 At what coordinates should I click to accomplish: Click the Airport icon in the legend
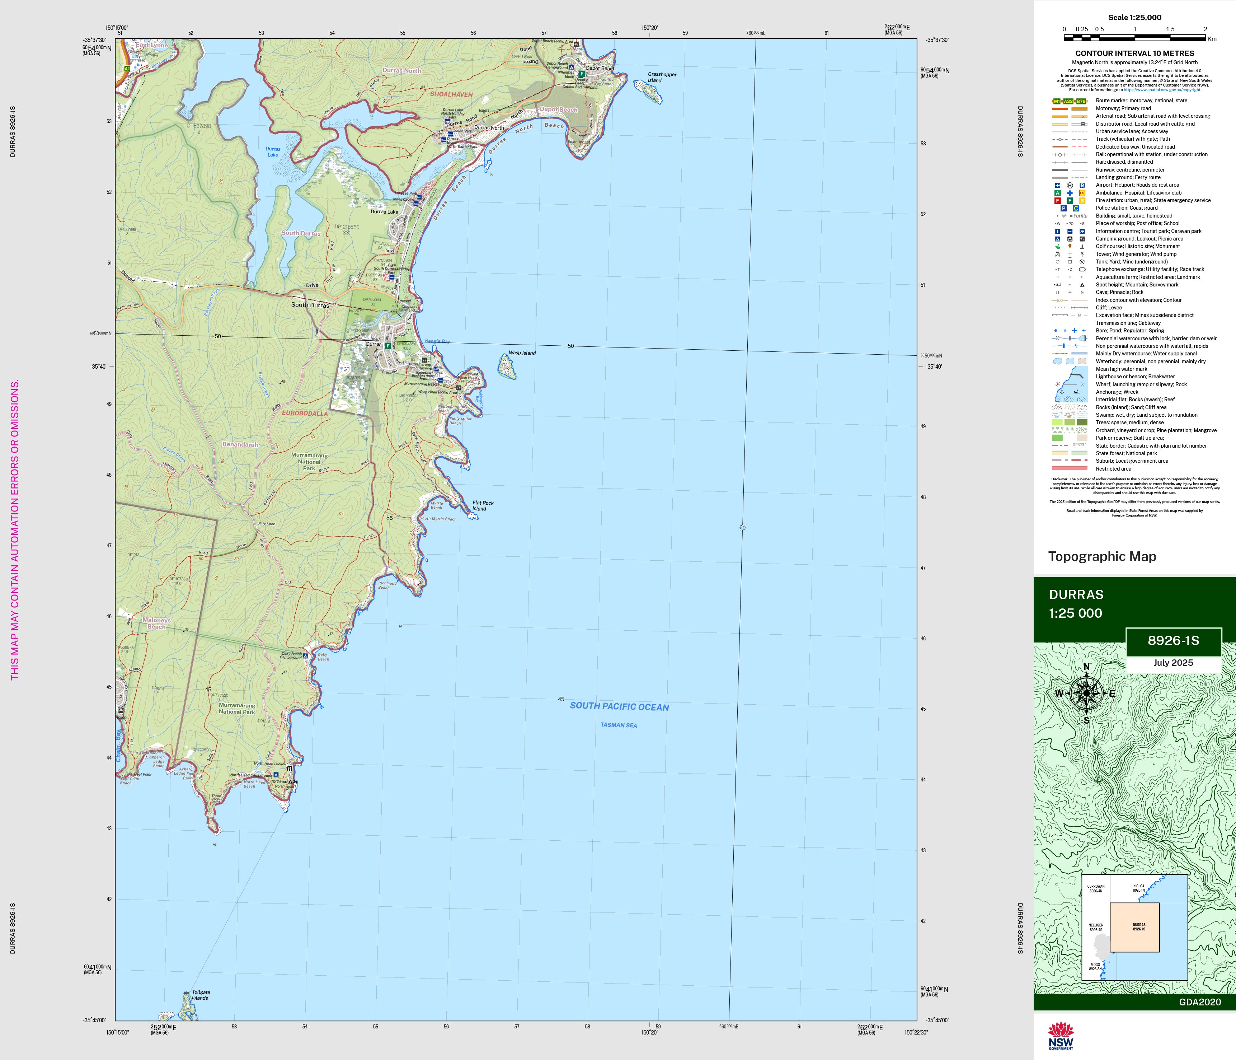[1058, 185]
